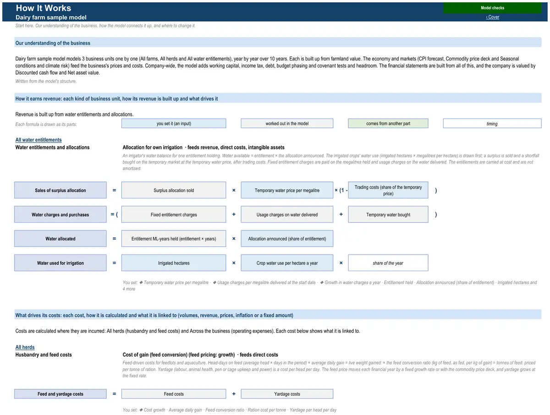
Task: Click the "Surplus allocation sold" box
Action: [174, 190]
